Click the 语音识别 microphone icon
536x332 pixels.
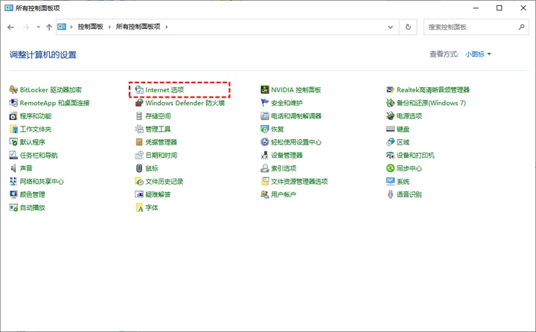coord(390,194)
